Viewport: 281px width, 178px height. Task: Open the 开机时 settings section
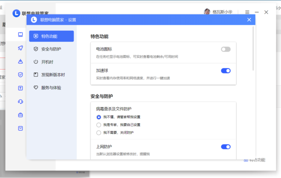pyautogui.click(x=47, y=62)
